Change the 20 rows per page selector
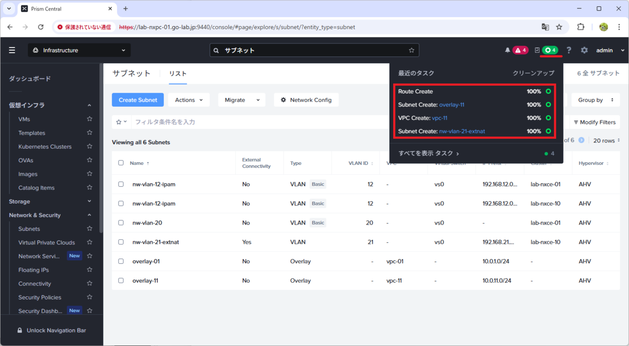This screenshot has height=346, width=629. pos(606,140)
